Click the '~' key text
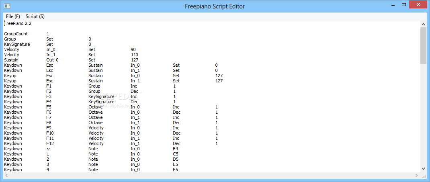The height and width of the screenshot is (182, 430). pyautogui.click(x=48, y=149)
